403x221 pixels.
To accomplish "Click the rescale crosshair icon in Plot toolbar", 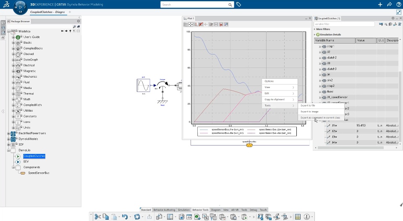I will [191, 24].
